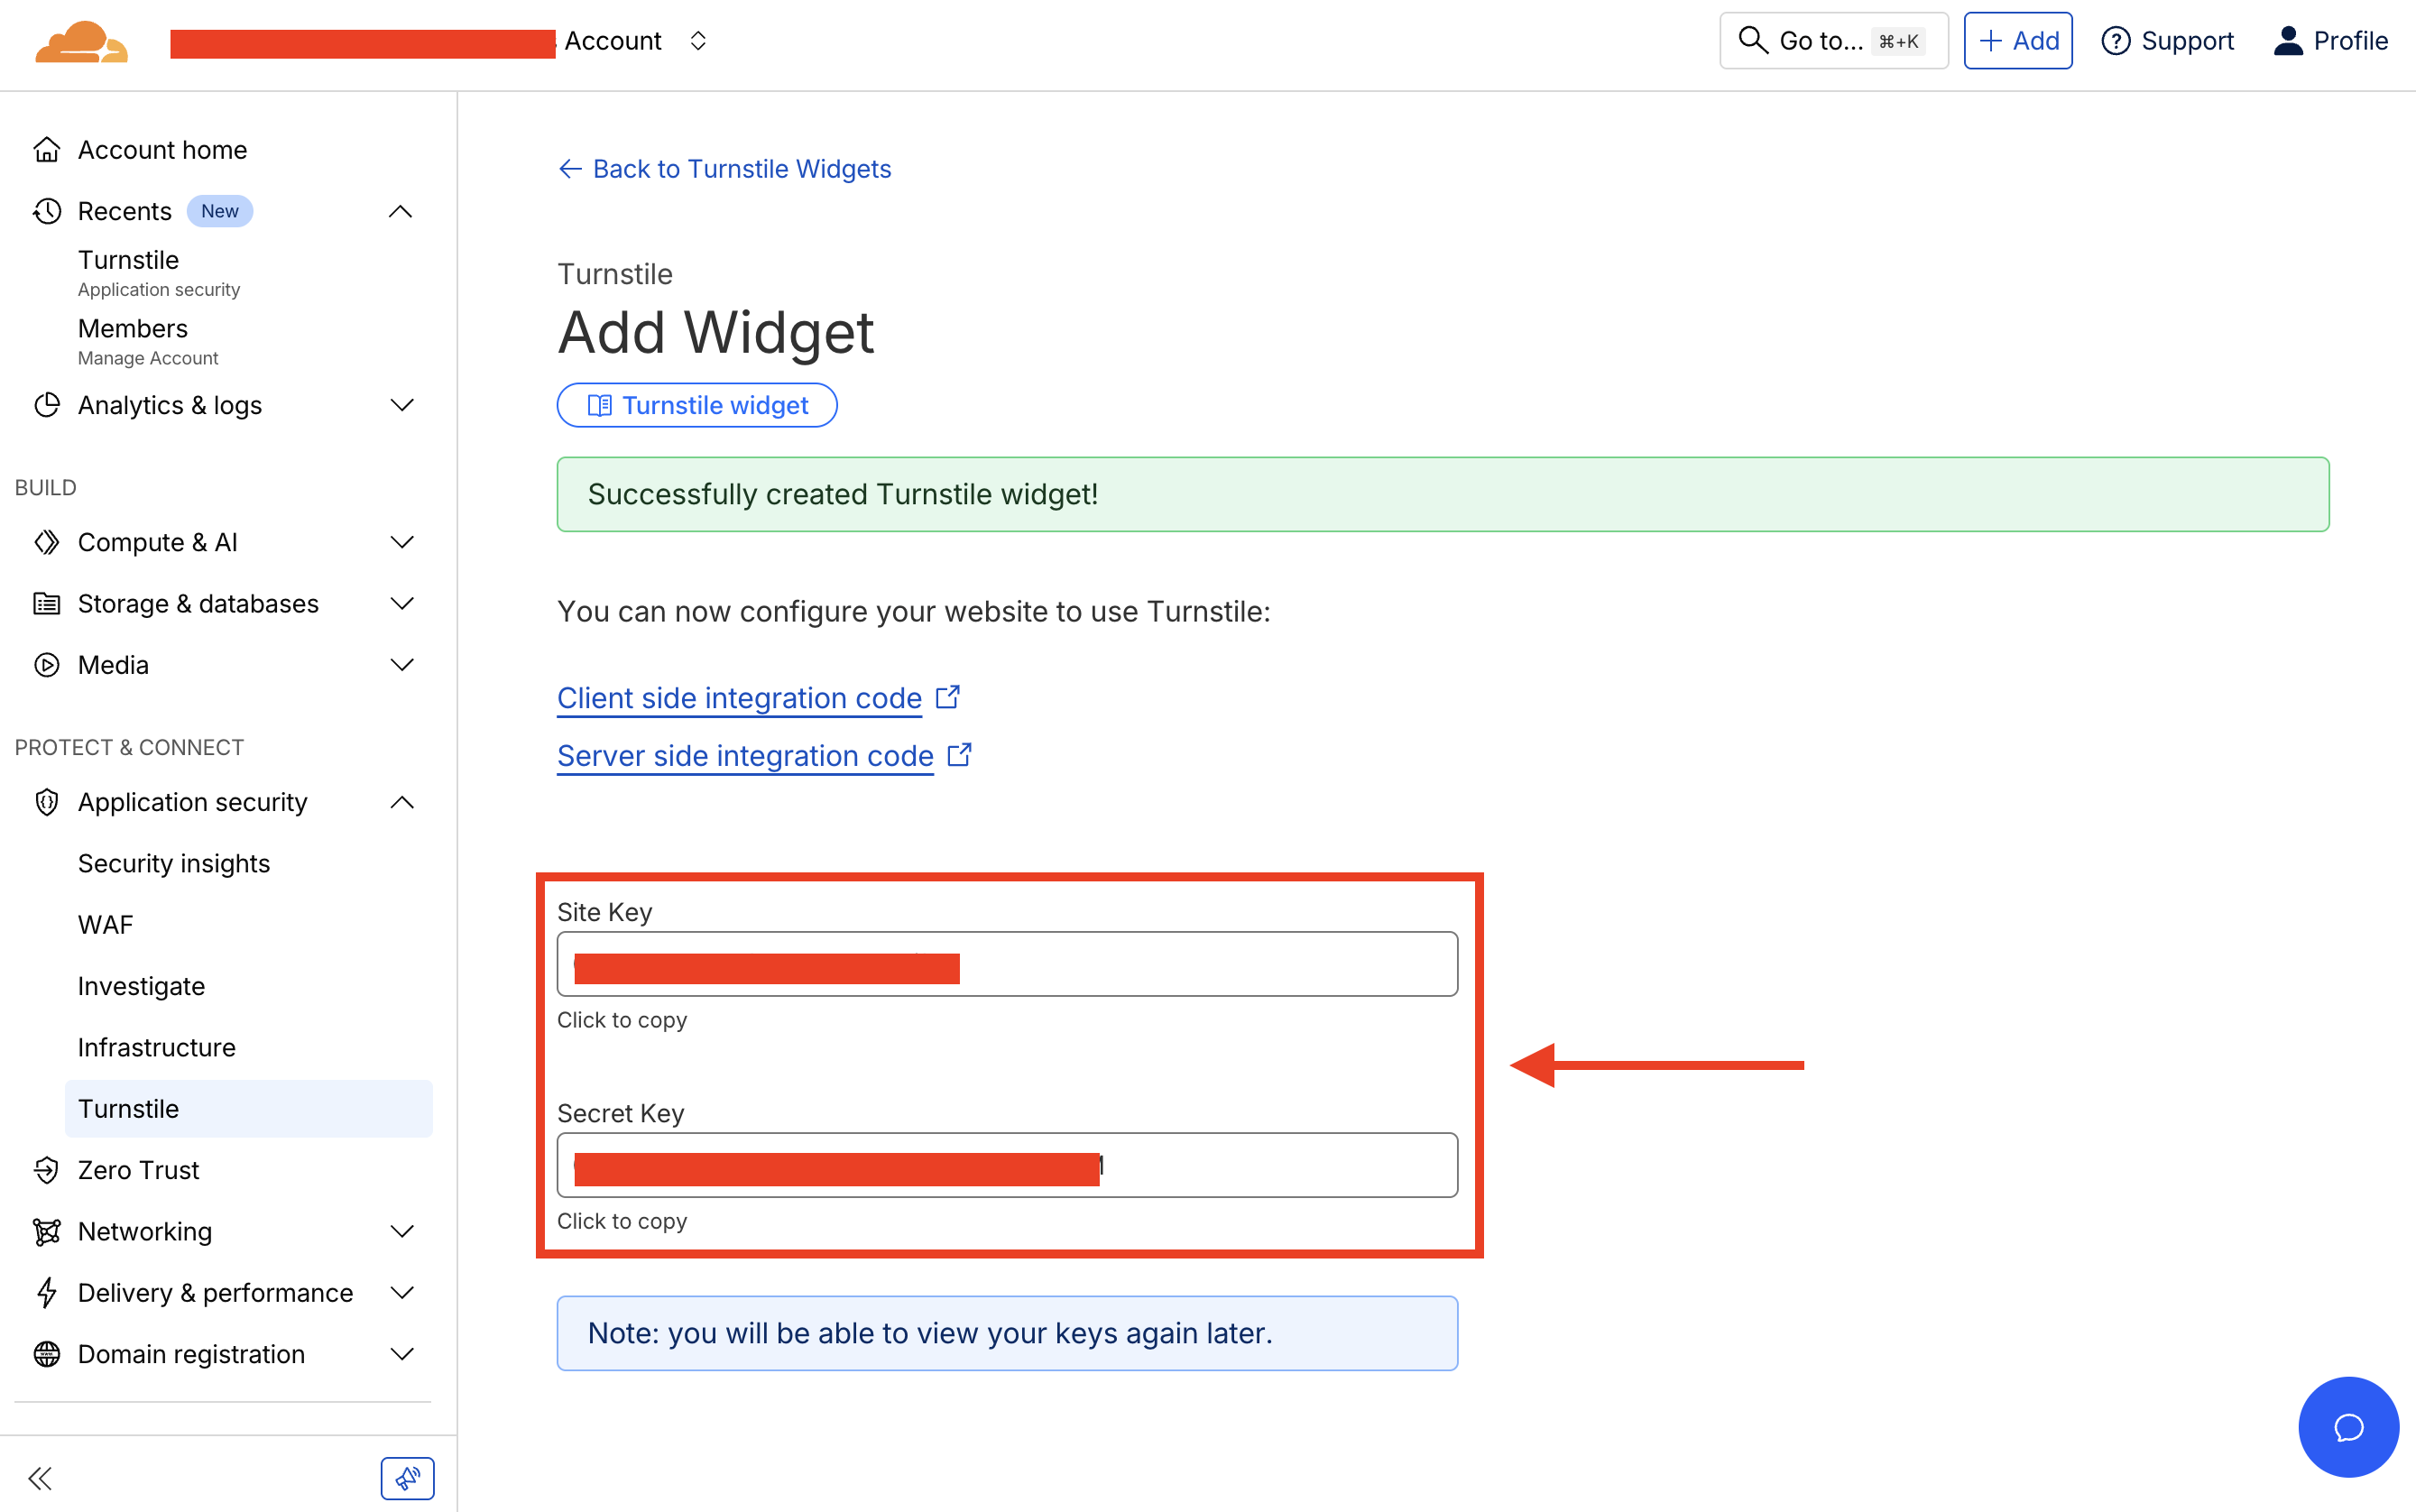Select WAF in sidebar
Viewport: 2416px width, 1512px height.
[105, 925]
